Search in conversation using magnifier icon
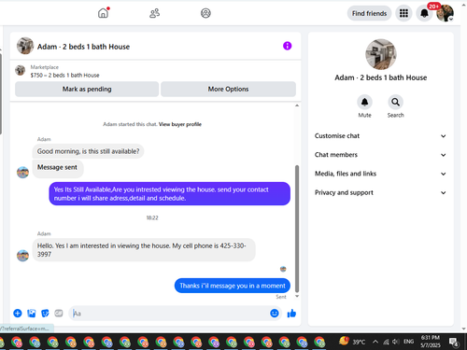This screenshot has width=467, height=350. [x=395, y=102]
